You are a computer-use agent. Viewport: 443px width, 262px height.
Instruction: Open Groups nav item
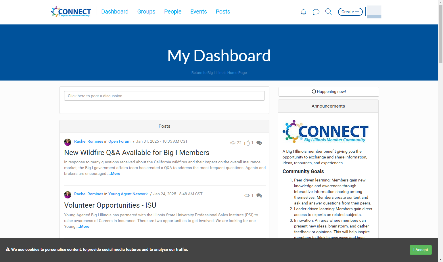tap(146, 12)
